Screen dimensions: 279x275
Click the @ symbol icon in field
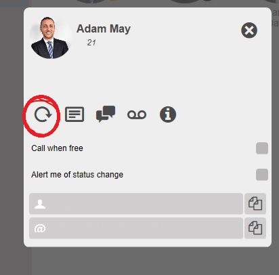pyautogui.click(x=40, y=228)
